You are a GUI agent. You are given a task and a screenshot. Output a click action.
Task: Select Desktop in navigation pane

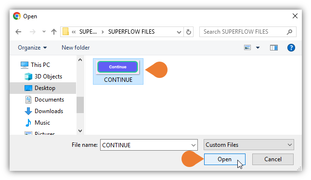click(x=45, y=88)
